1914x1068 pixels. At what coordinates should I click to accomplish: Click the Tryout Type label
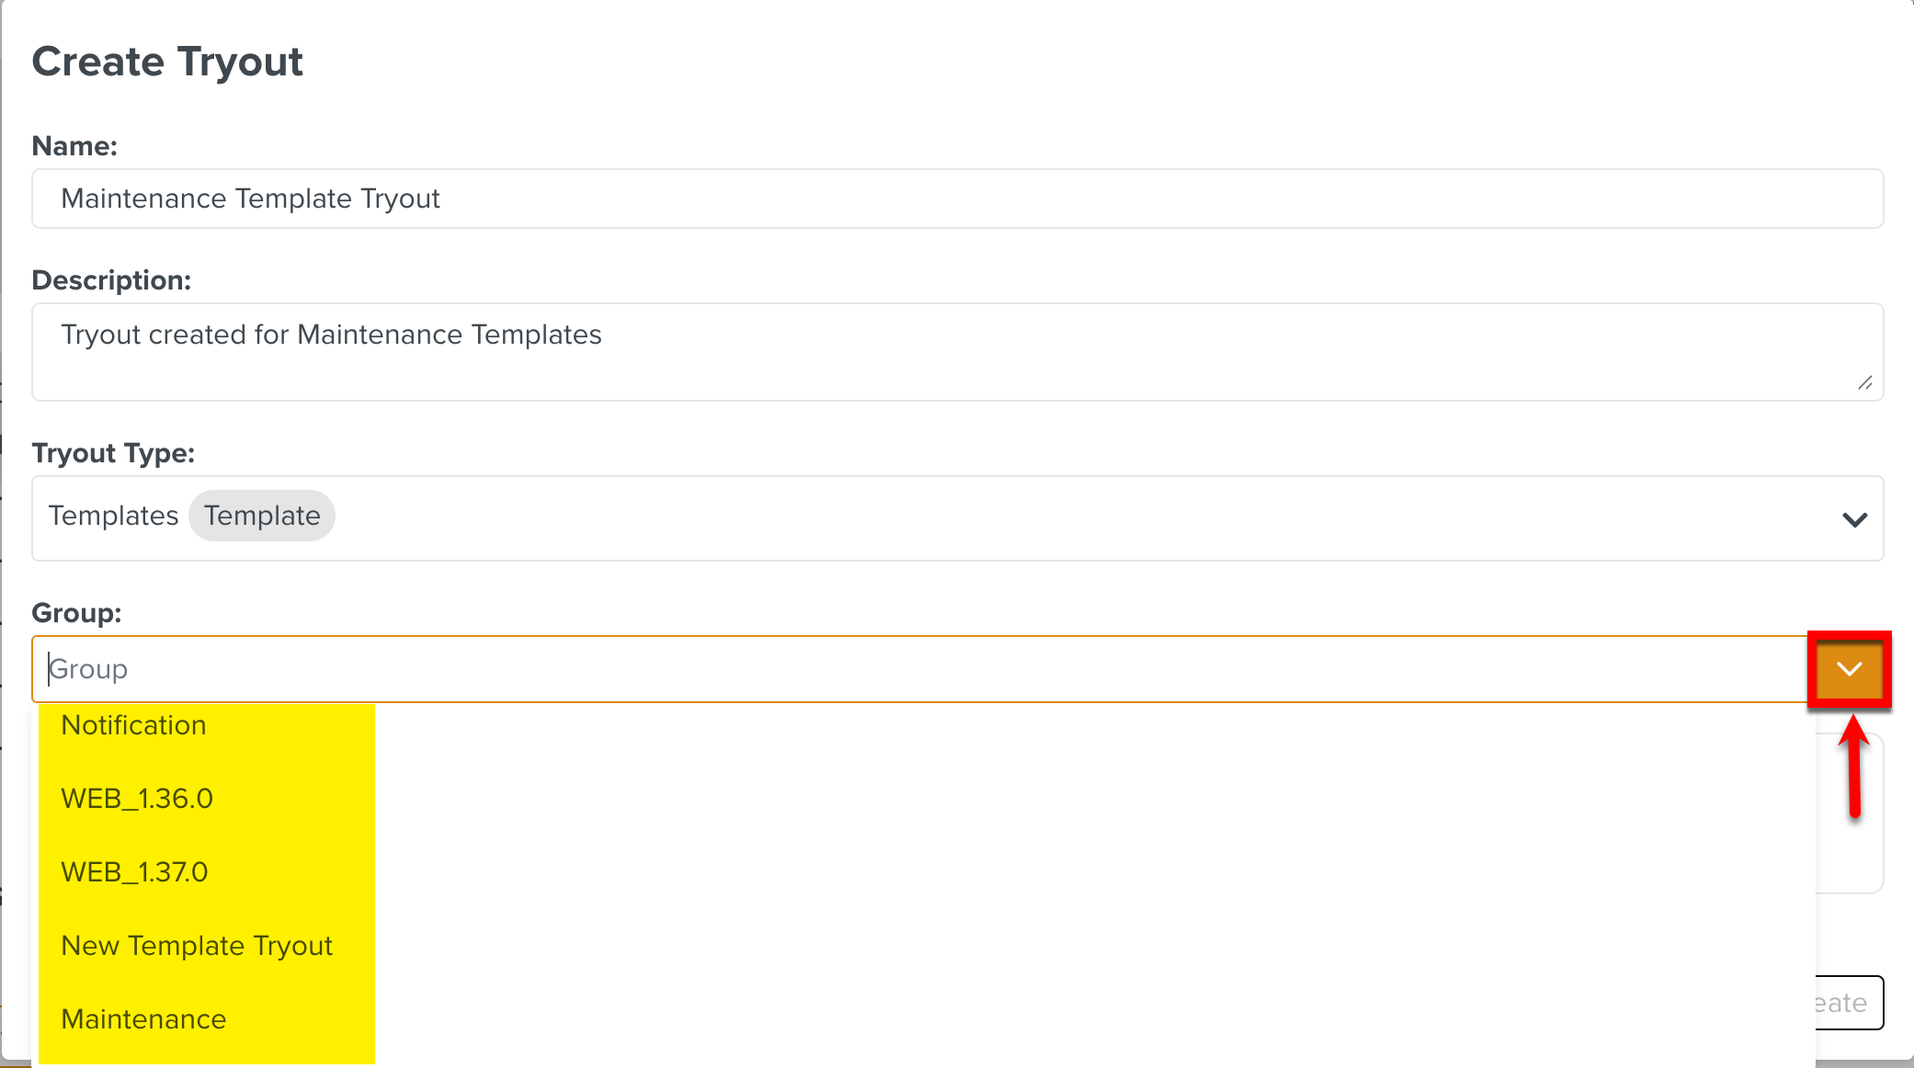[113, 453]
